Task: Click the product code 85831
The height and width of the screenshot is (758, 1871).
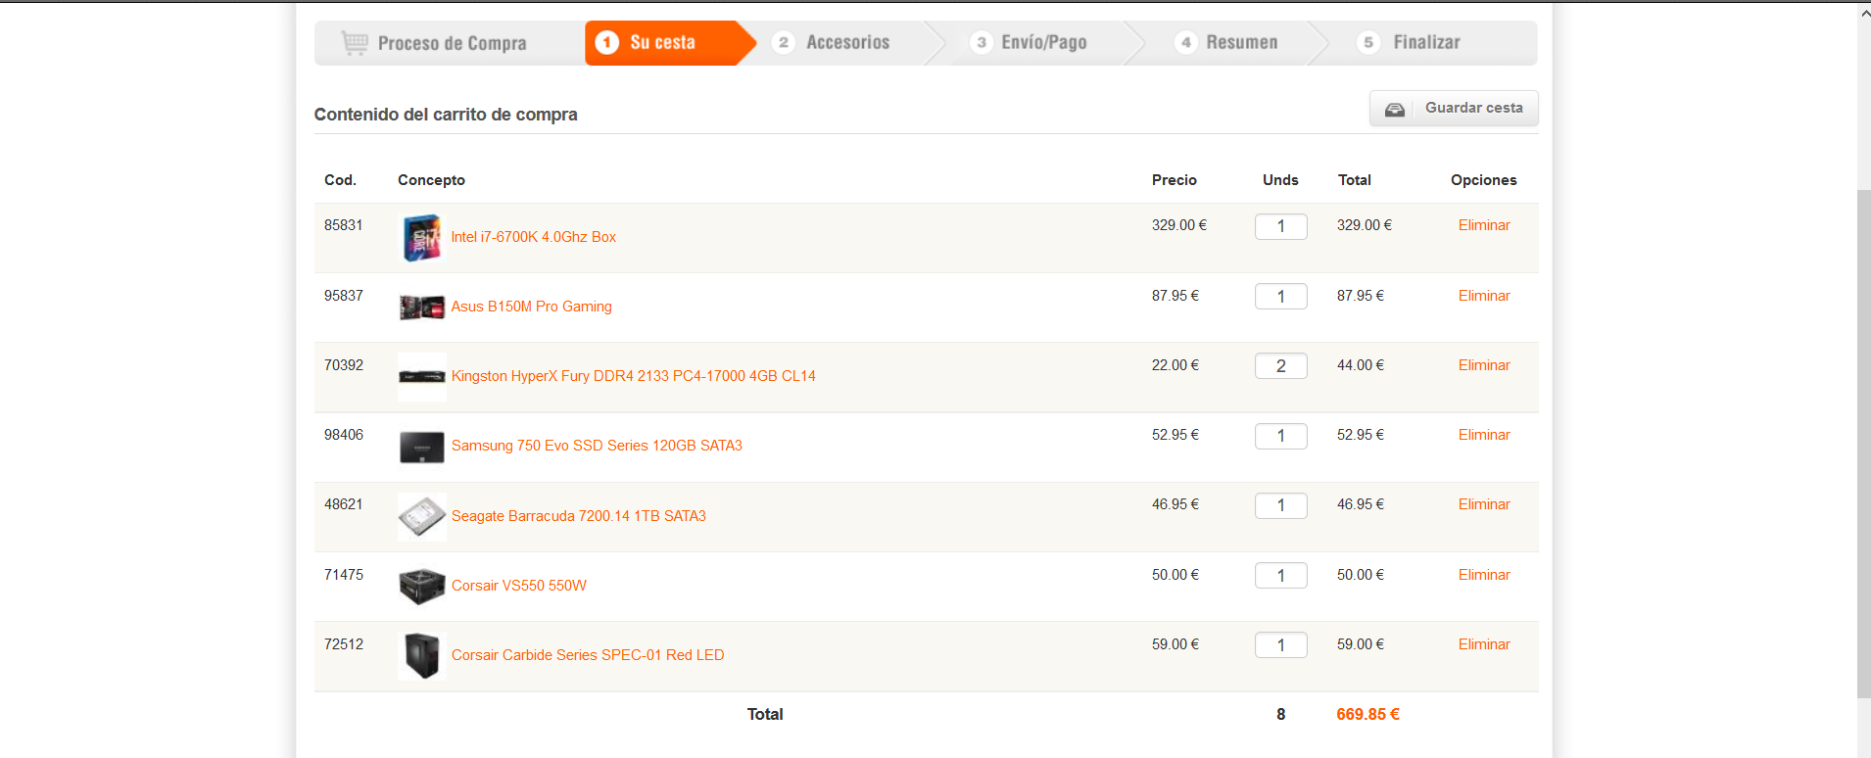Action: tap(344, 225)
